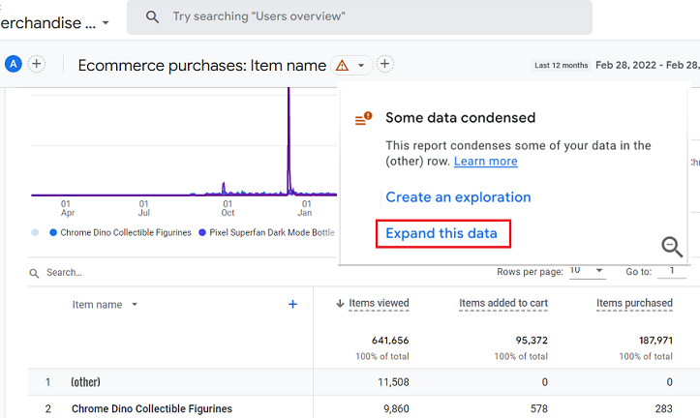Click the search magnifier icon in top bar

[x=152, y=17]
